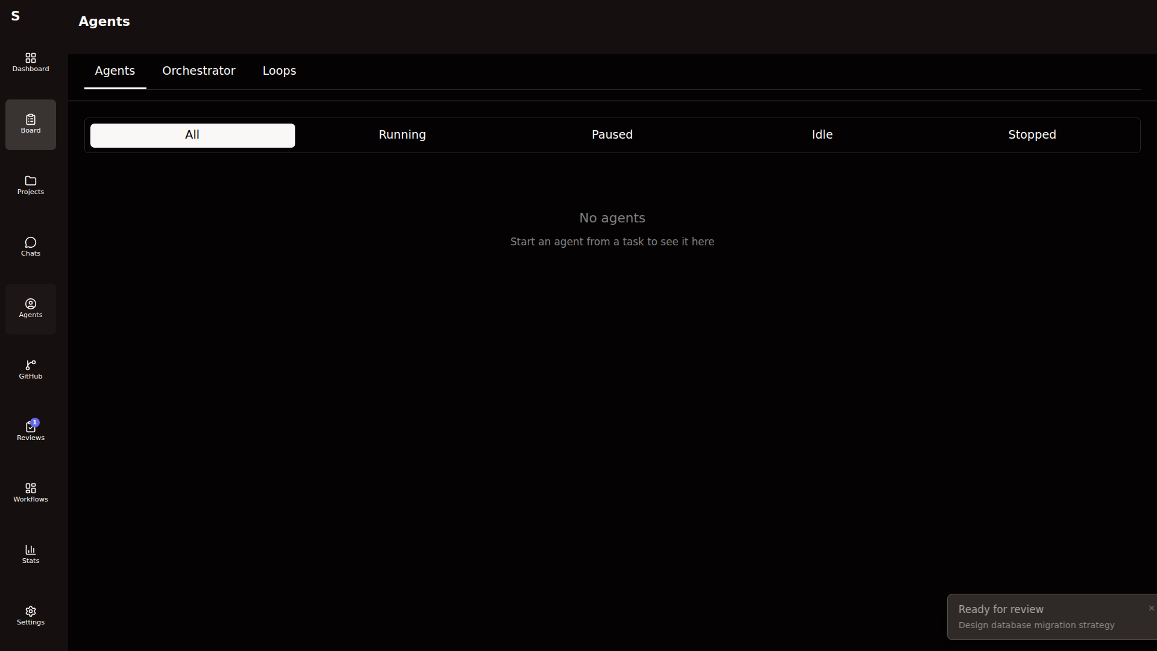
Task: Select the Board icon in sidebar
Action: click(x=30, y=124)
